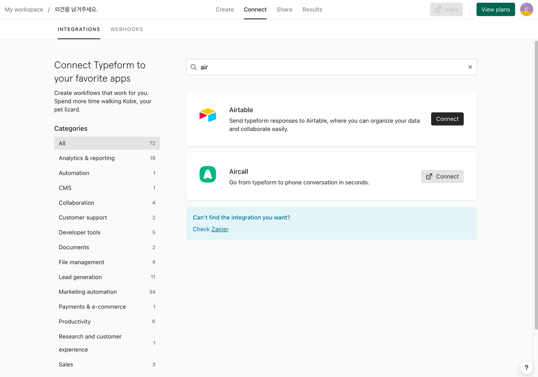Image resolution: width=538 pixels, height=377 pixels.
Task: Click the page vertical scrollbar
Action: pyautogui.click(x=536, y=185)
